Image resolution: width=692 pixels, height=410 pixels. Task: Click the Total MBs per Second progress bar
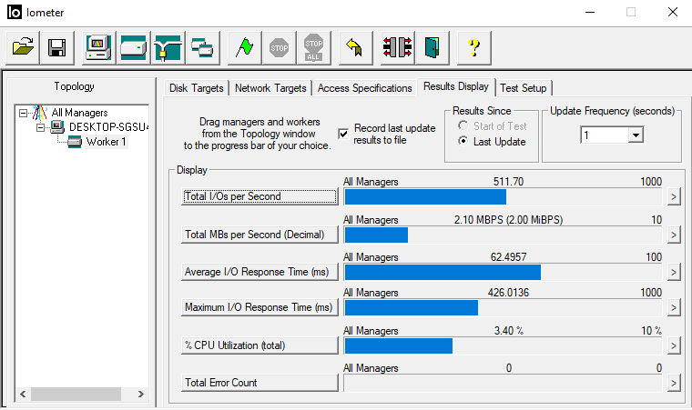click(503, 235)
